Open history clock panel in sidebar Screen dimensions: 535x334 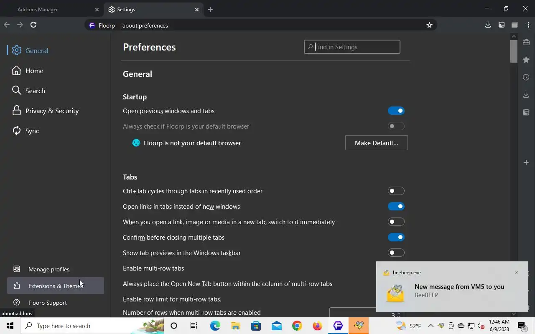[526, 77]
